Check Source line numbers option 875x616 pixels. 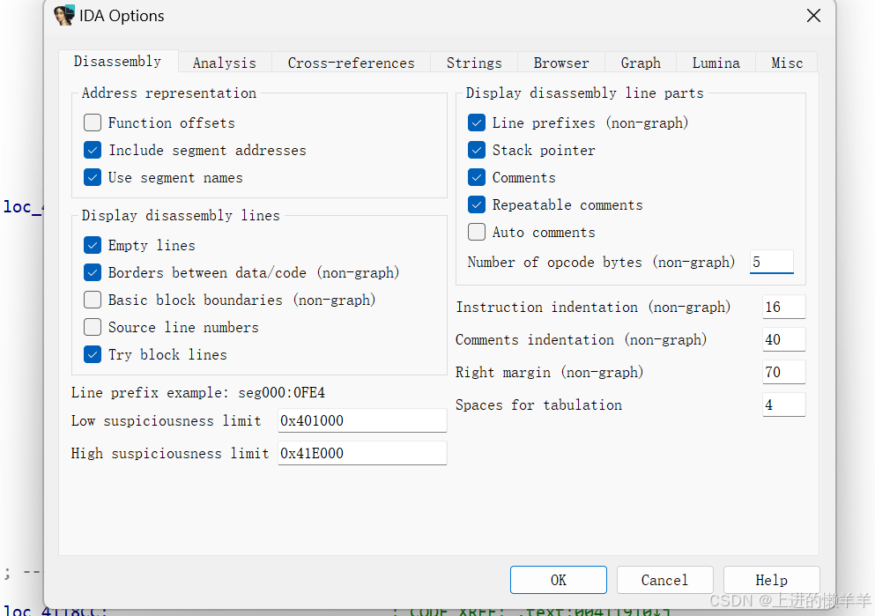(92, 327)
